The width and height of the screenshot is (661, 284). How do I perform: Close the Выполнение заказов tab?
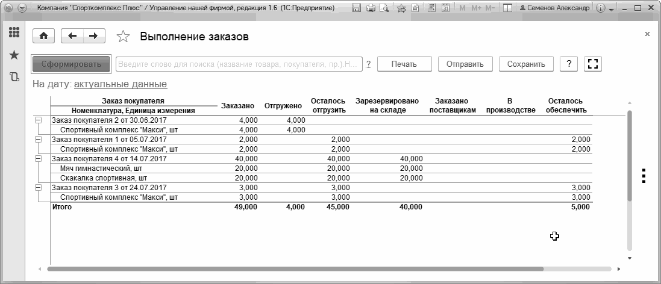click(x=648, y=34)
